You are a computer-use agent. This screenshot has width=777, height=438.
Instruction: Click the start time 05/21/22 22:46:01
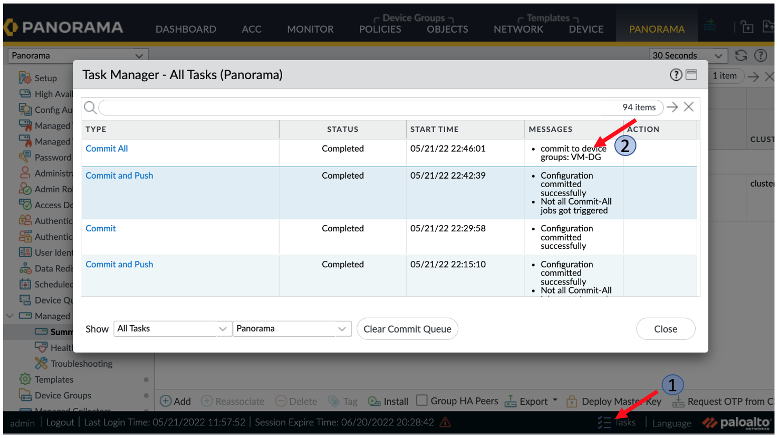click(448, 149)
